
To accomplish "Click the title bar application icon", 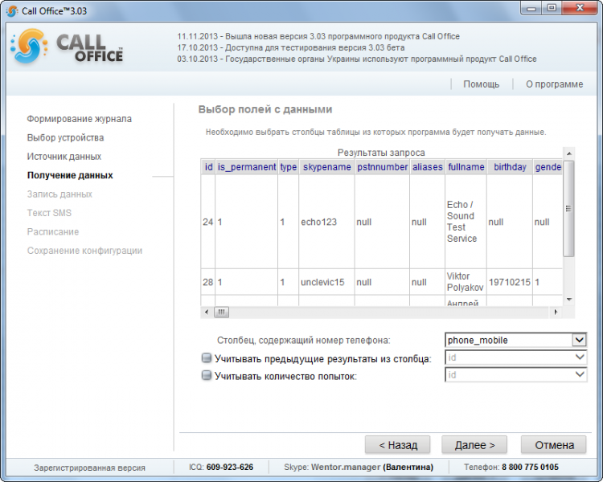I will tap(12, 11).
